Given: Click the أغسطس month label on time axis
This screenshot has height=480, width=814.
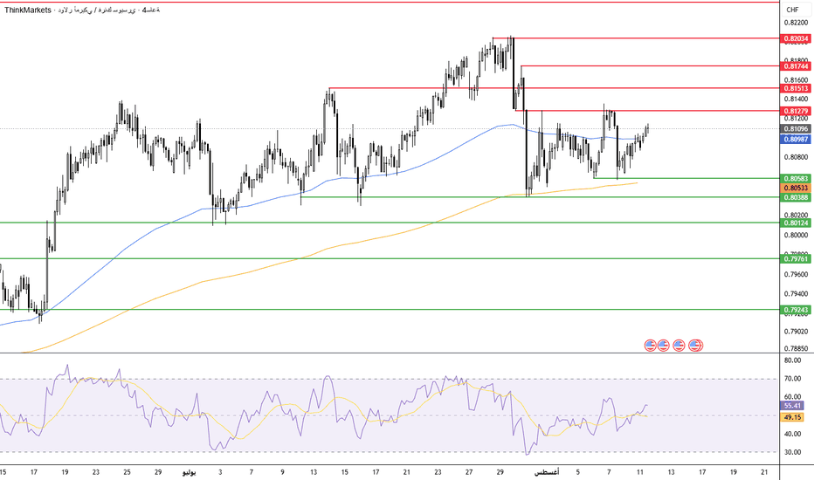Looking at the screenshot, I should [547, 472].
